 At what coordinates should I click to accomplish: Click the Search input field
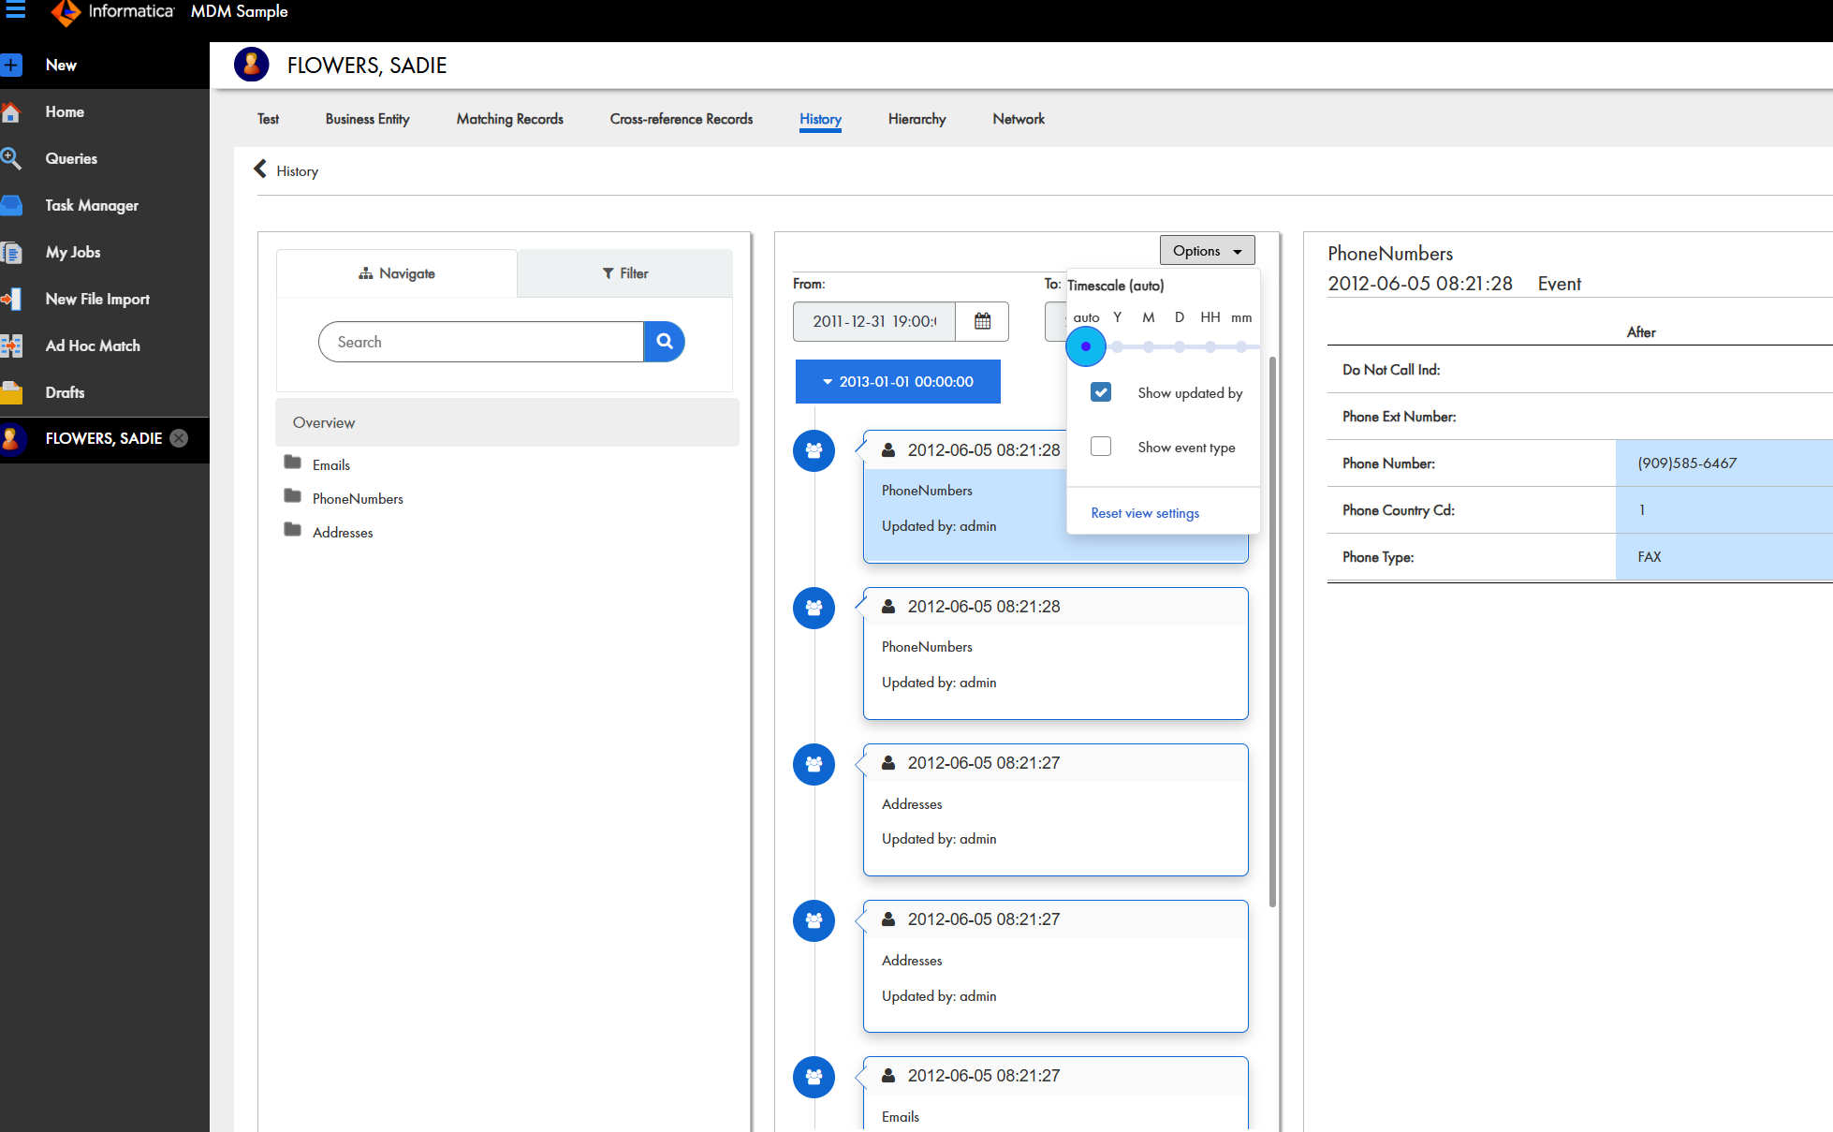coord(481,342)
